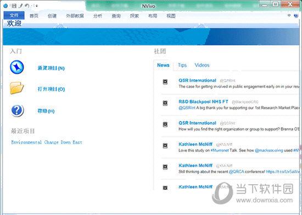Click the NVivo application icon in title bar
302x215 pixels.
pyautogui.click(x=5, y=6)
